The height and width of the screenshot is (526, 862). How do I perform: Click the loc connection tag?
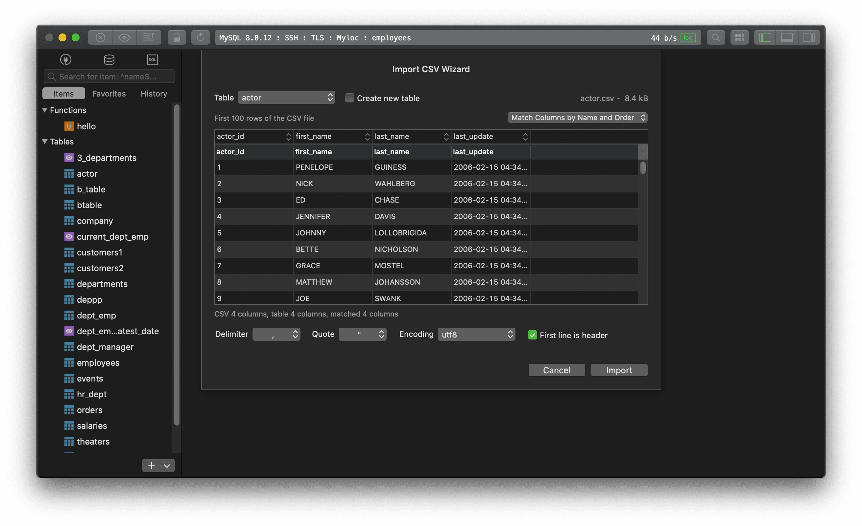click(x=688, y=37)
